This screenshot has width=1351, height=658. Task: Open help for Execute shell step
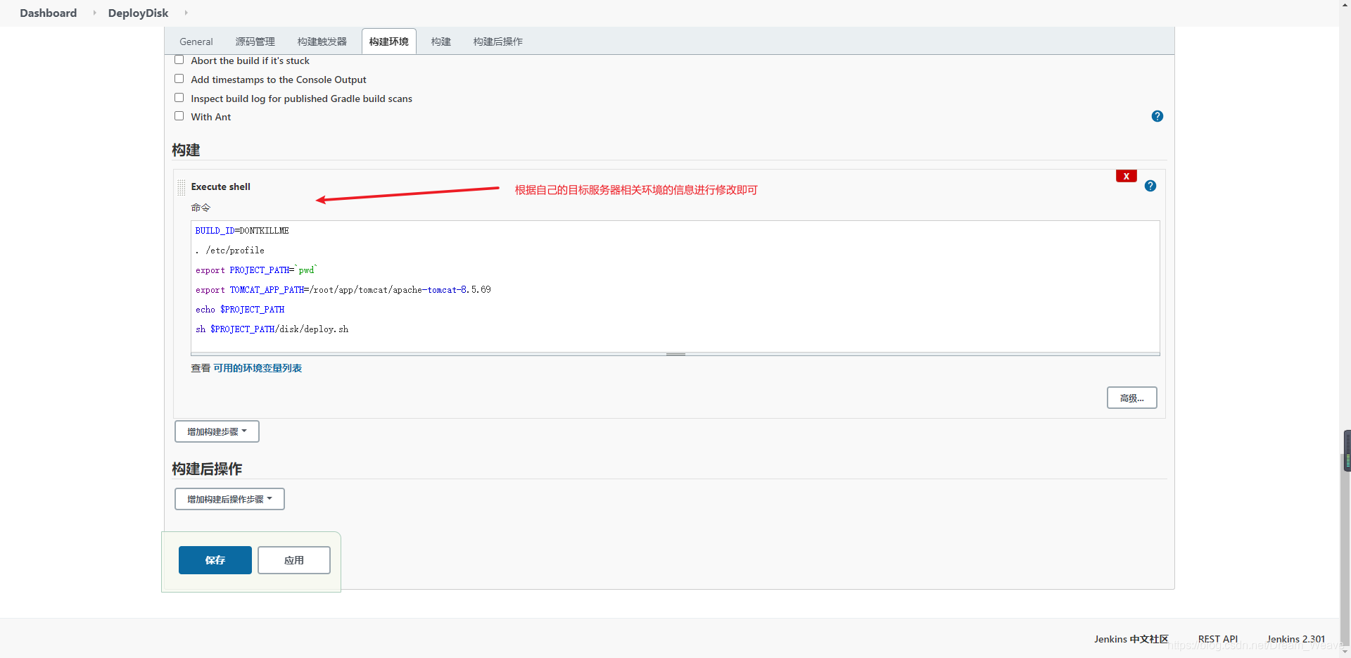pyautogui.click(x=1150, y=186)
